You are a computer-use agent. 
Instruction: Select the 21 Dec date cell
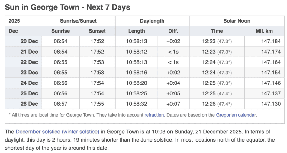[29, 52]
